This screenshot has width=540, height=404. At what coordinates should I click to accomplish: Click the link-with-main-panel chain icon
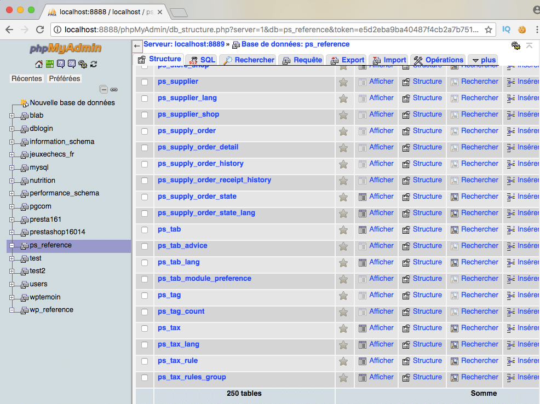point(114,89)
